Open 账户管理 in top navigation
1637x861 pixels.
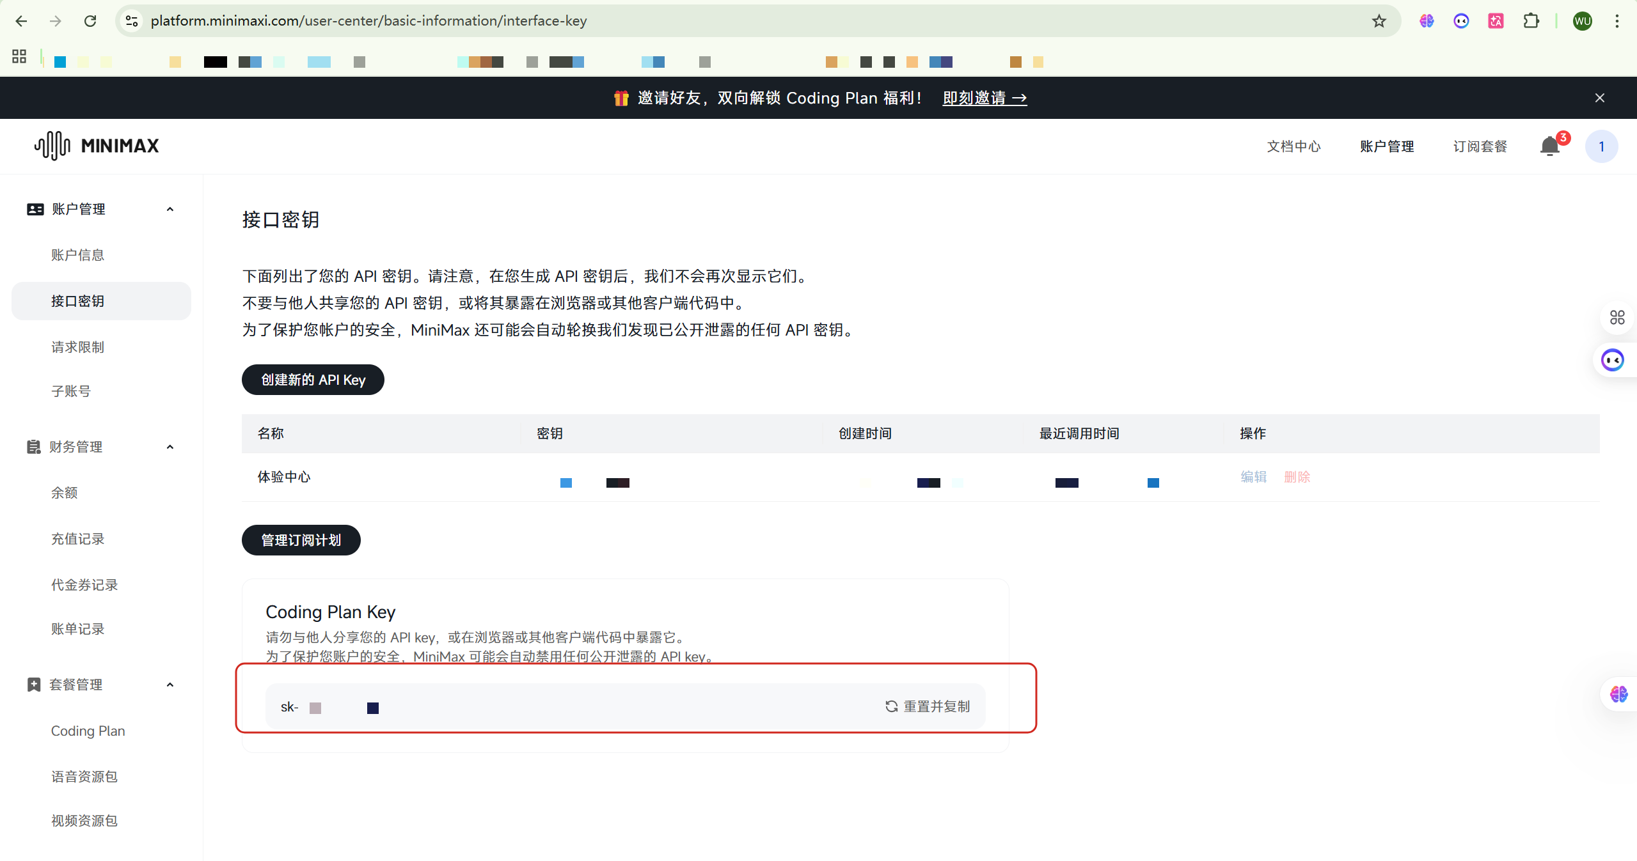[1387, 146]
